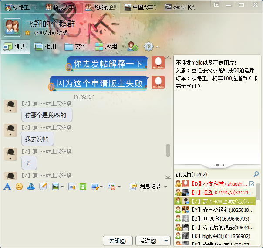The height and width of the screenshot is (248, 263).
Task: Expand the send image dropdown arrow
Action: (62, 187)
